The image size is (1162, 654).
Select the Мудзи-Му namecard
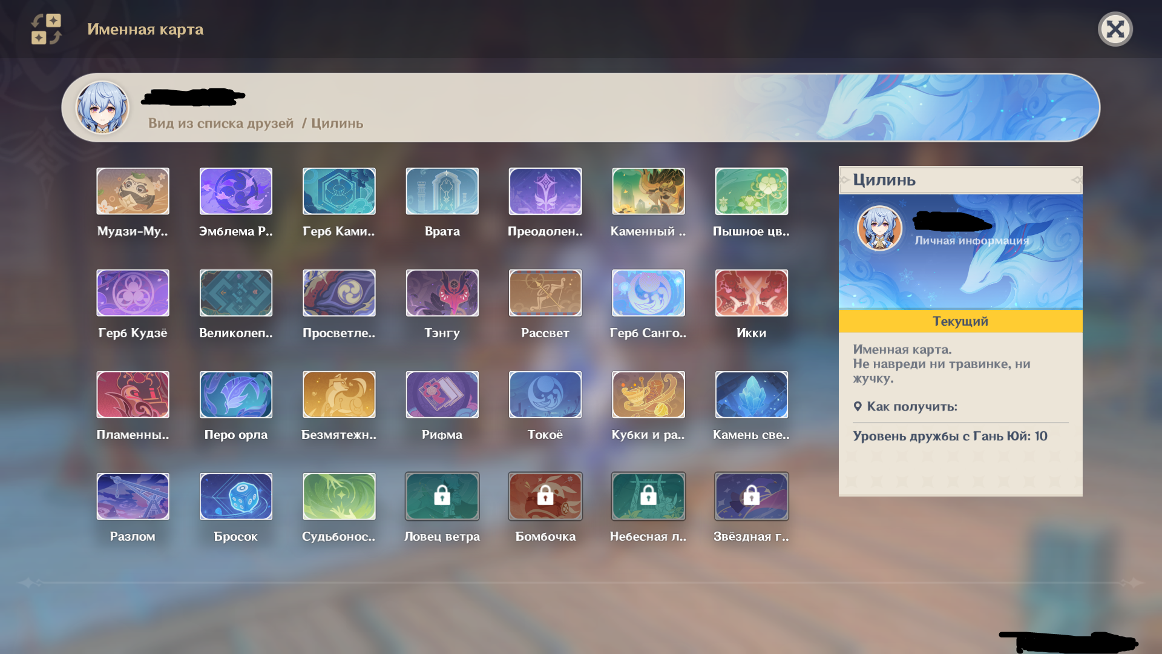coord(133,191)
